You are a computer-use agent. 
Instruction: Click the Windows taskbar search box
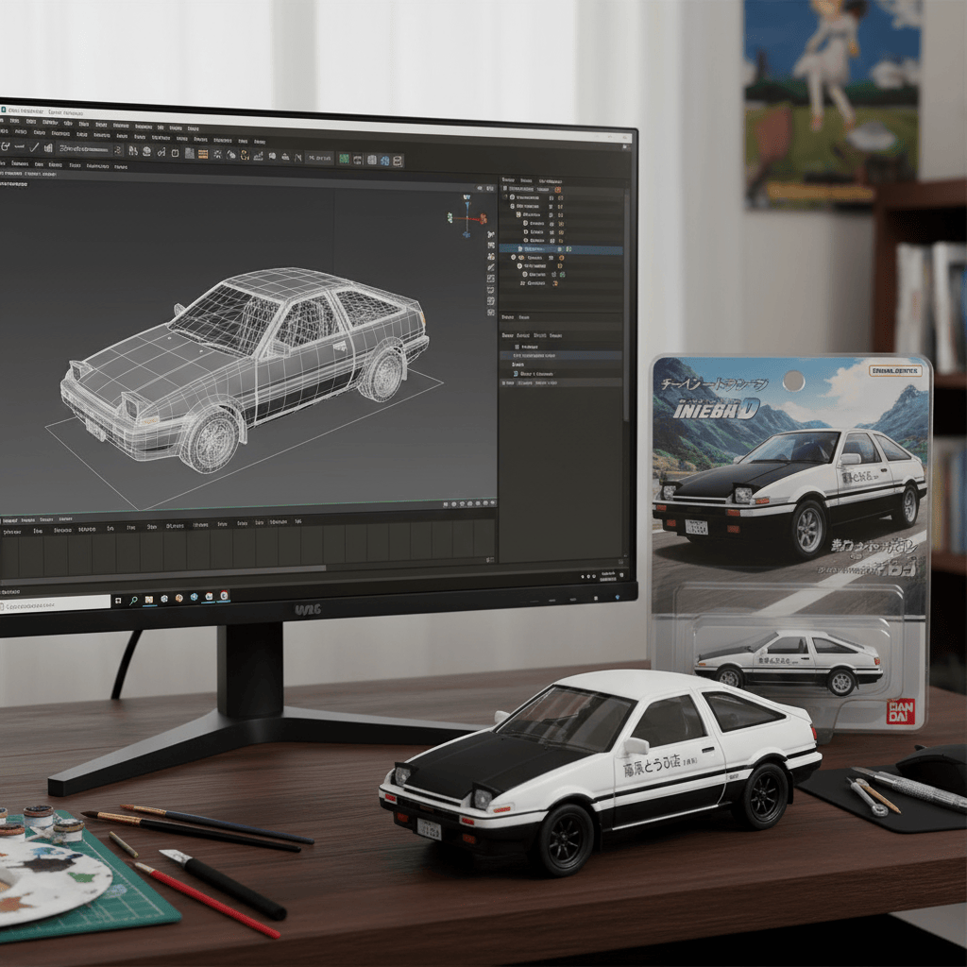(56, 604)
